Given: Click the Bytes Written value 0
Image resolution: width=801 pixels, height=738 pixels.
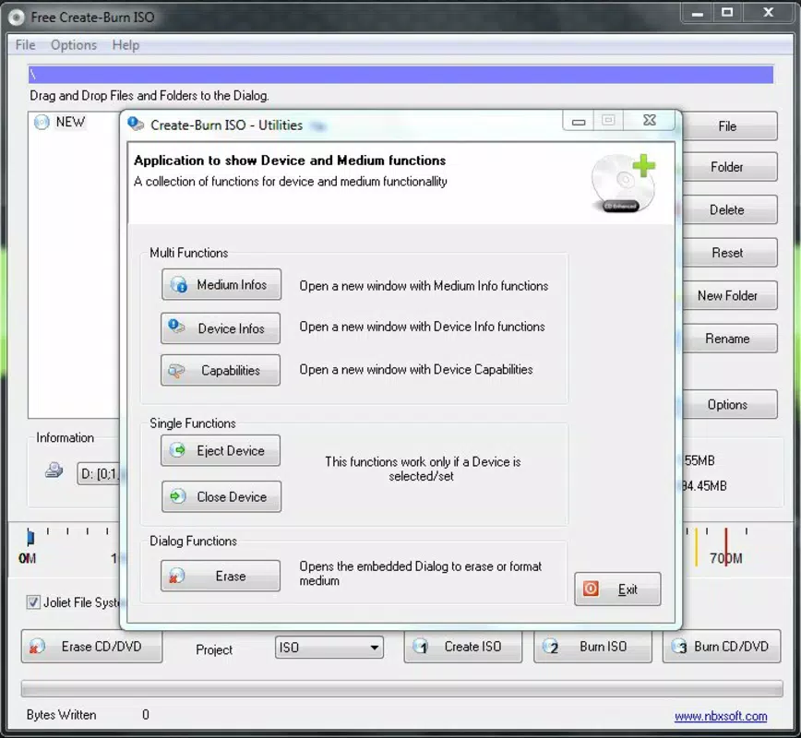Looking at the screenshot, I should 146,715.
